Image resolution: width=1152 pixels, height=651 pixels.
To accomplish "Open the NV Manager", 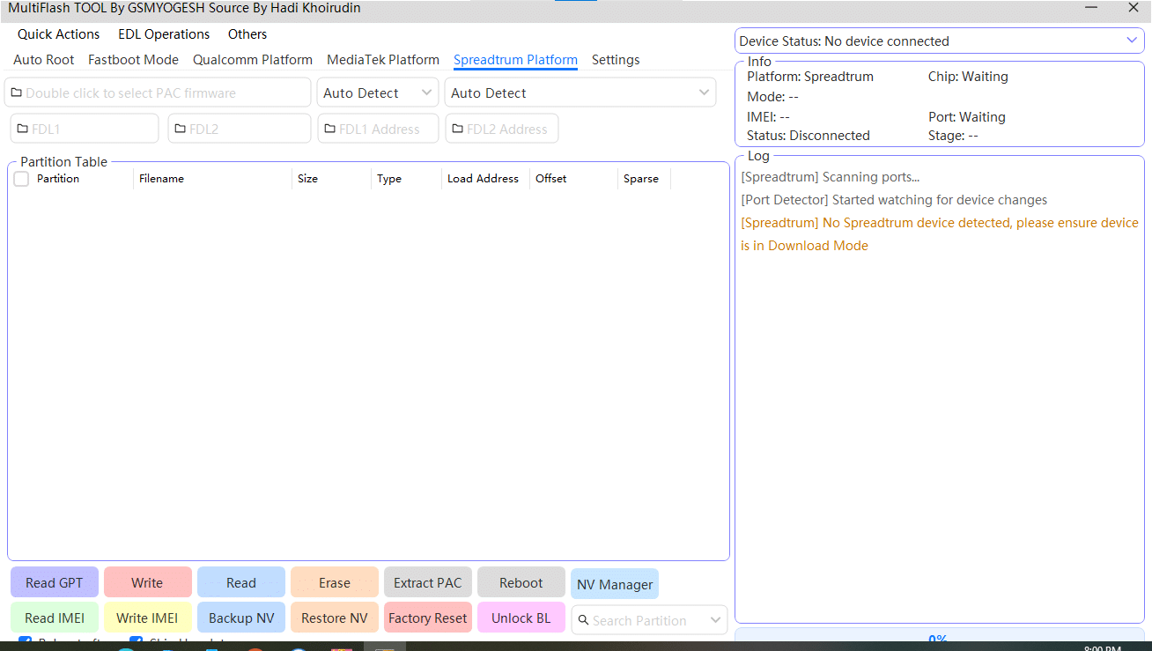I will pos(615,584).
